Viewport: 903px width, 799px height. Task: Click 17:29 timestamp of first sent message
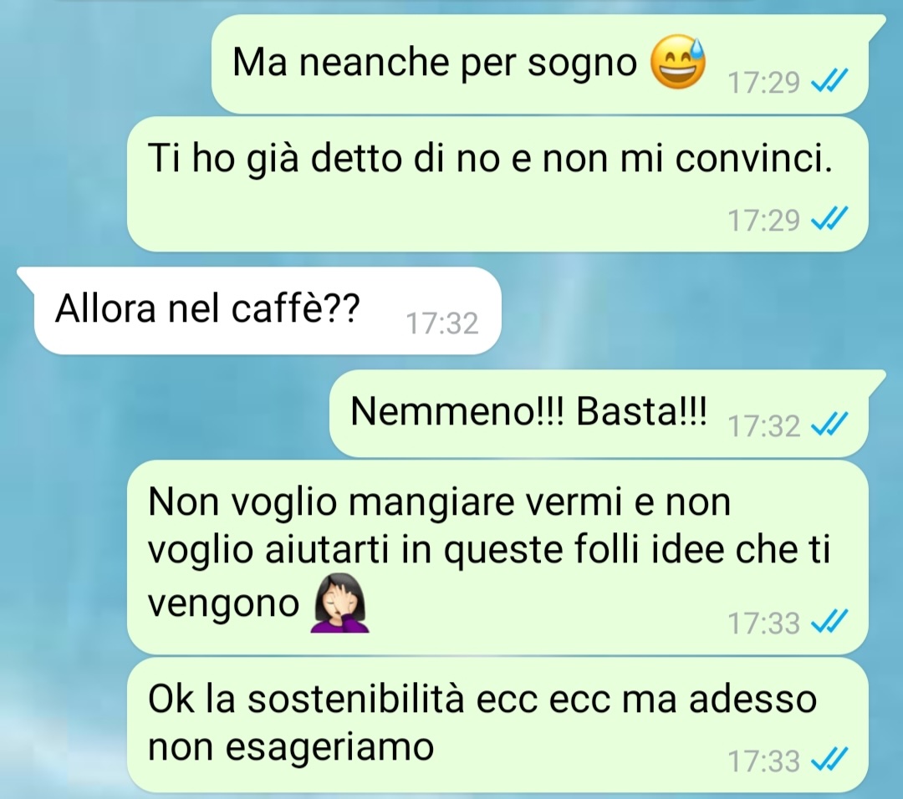764,82
